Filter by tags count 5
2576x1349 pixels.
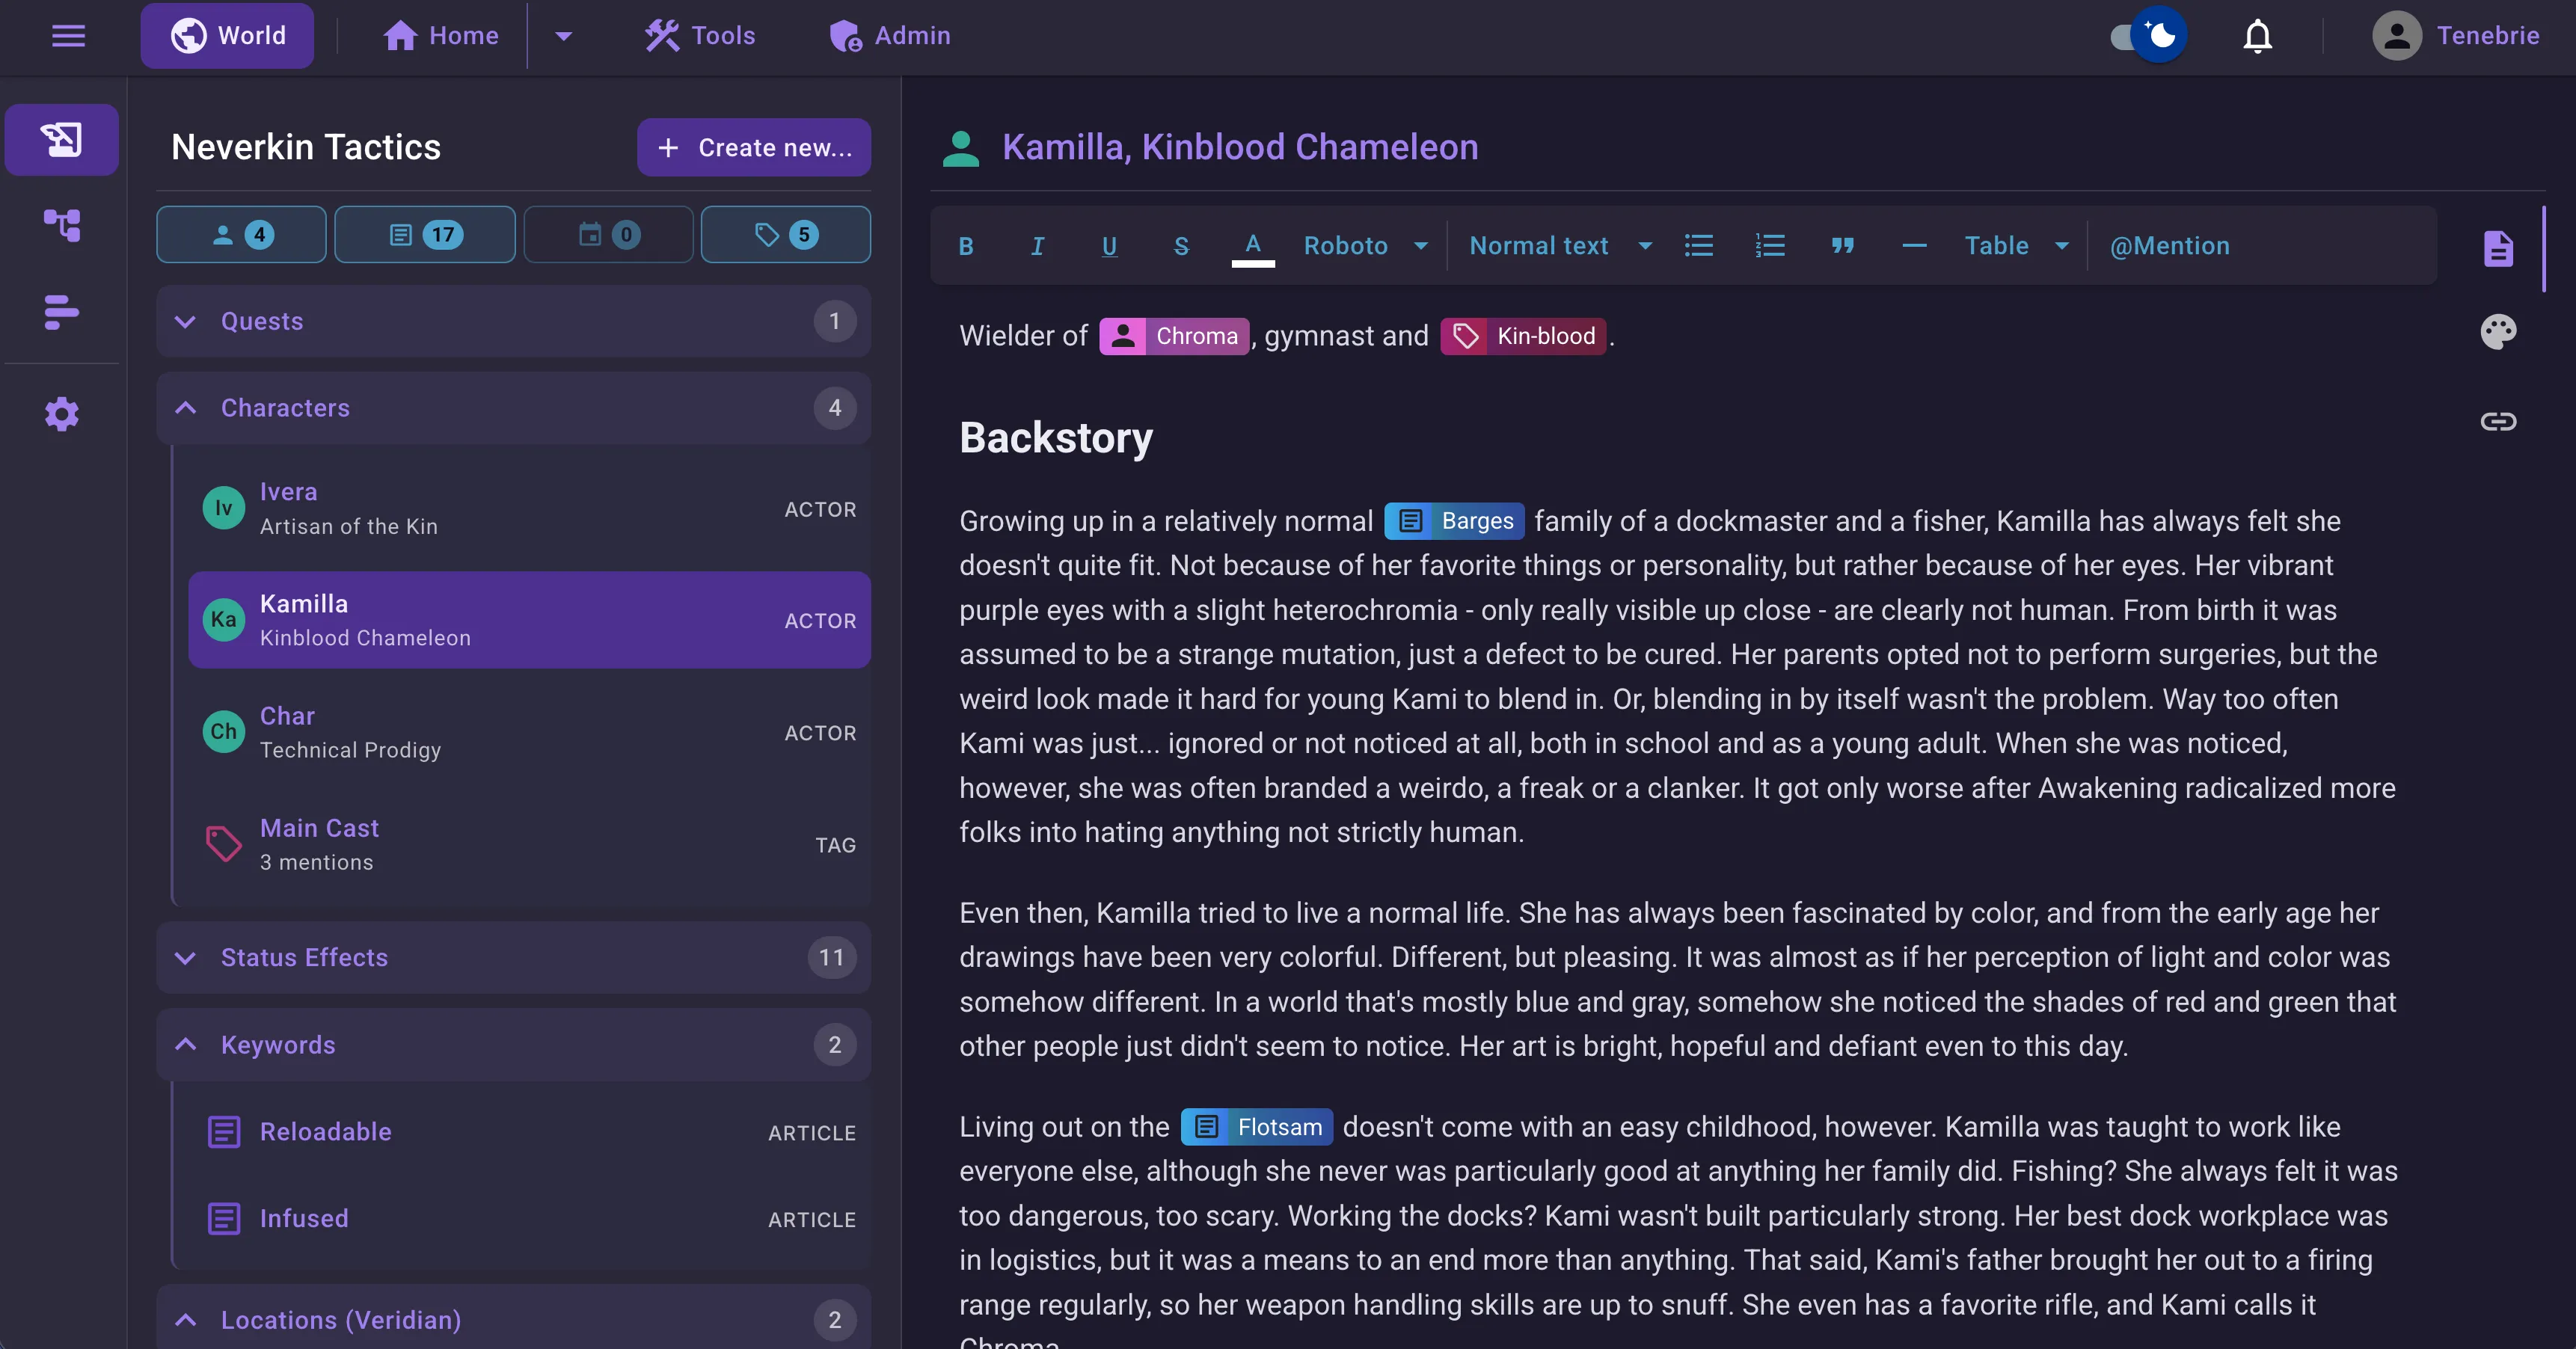[x=785, y=235]
